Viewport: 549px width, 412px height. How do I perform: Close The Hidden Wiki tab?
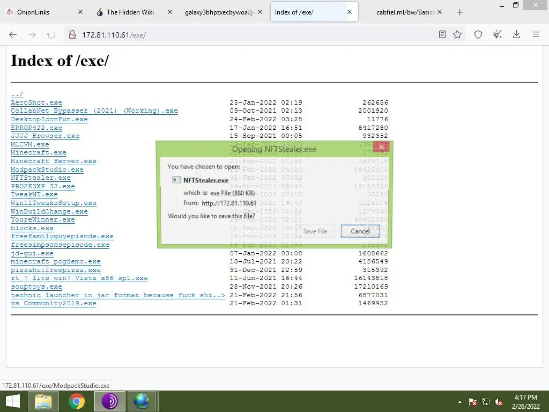point(170,12)
